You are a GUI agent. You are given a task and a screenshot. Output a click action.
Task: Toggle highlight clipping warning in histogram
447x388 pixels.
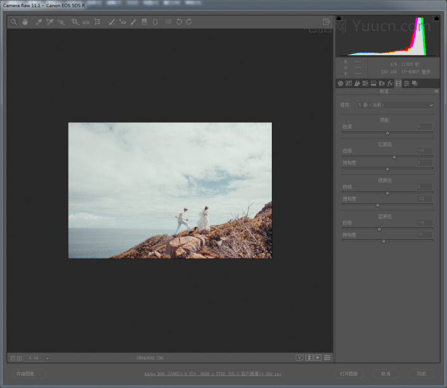[x=437, y=18]
